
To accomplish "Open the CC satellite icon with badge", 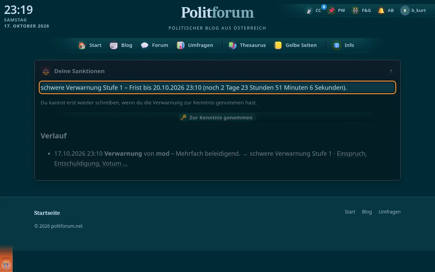I will [x=309, y=11].
